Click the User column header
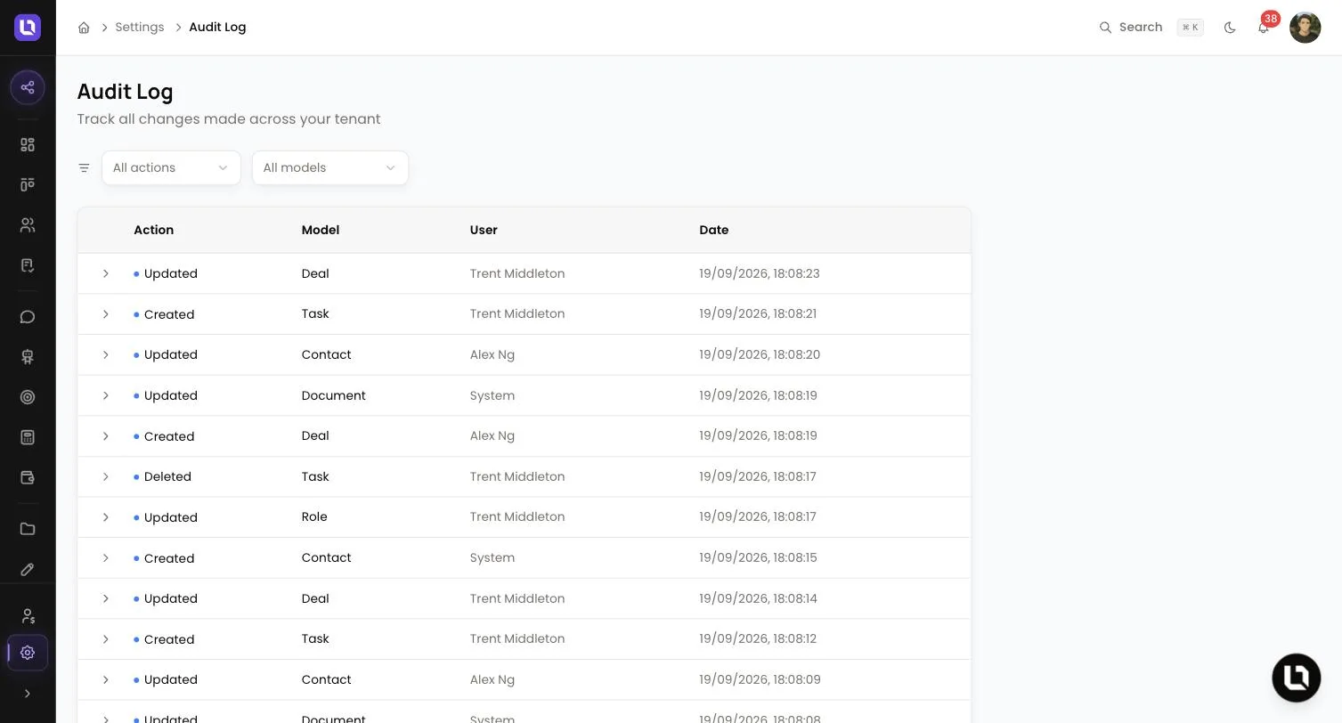The width and height of the screenshot is (1342, 723). tap(484, 230)
